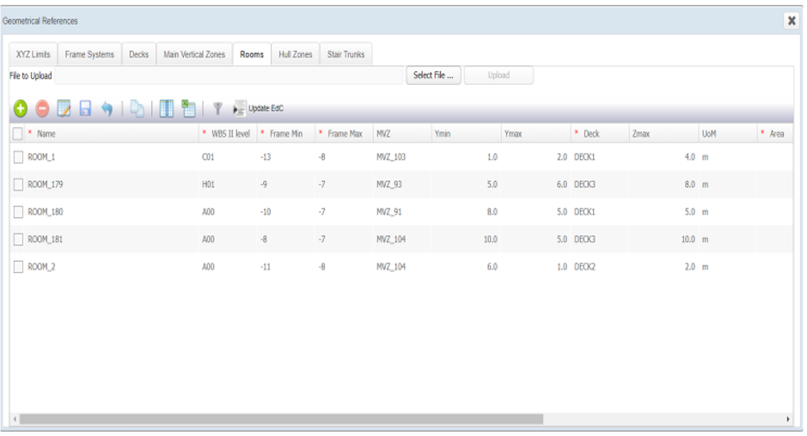The image size is (807, 436).
Task: Click the export to Excel icon
Action: 188,108
